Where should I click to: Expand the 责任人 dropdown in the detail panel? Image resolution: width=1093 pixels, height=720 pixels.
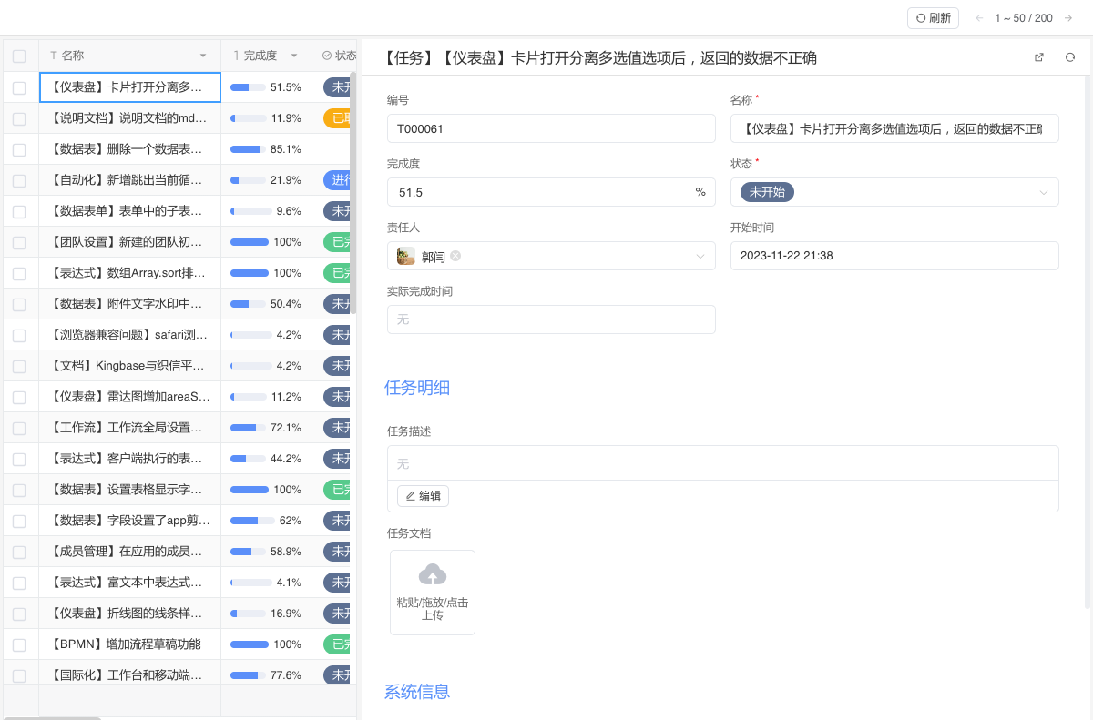(x=700, y=256)
